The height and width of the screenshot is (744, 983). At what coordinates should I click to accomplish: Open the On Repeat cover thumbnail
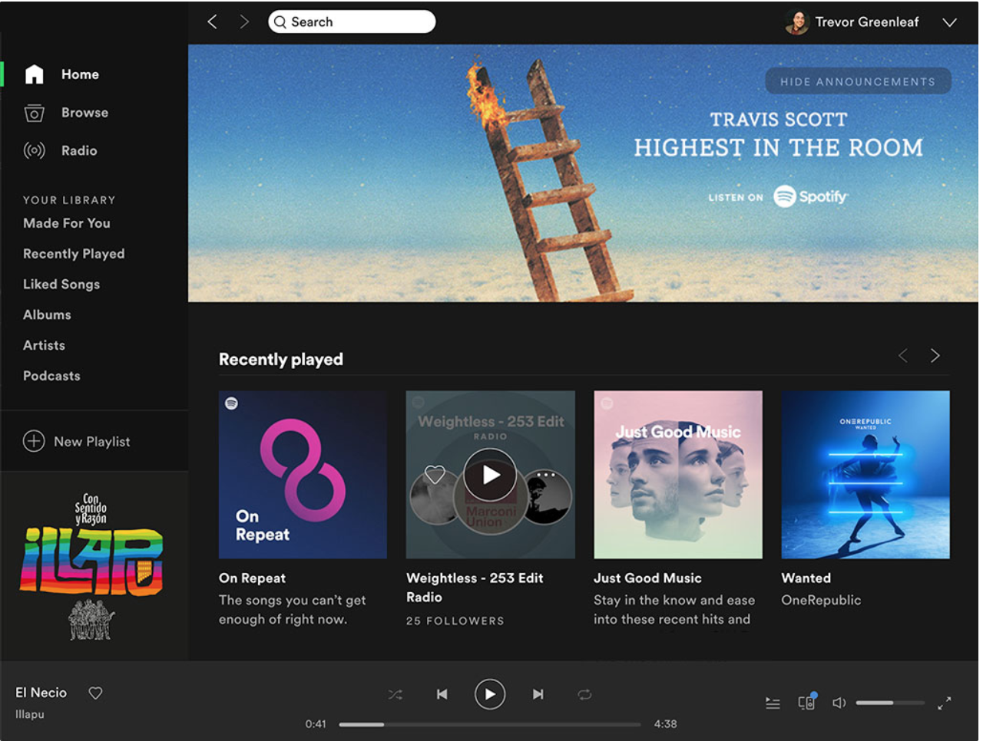303,475
